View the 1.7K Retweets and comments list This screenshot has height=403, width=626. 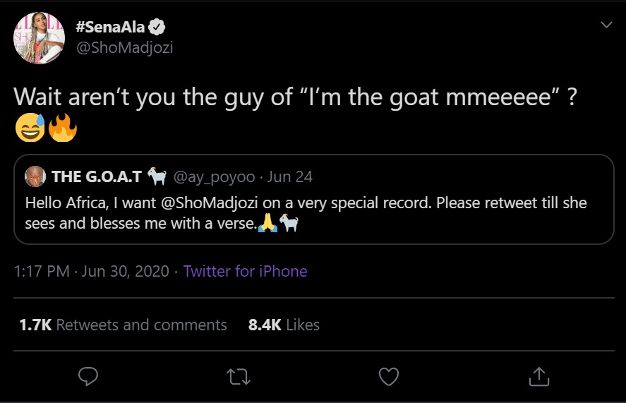pyautogui.click(x=124, y=325)
